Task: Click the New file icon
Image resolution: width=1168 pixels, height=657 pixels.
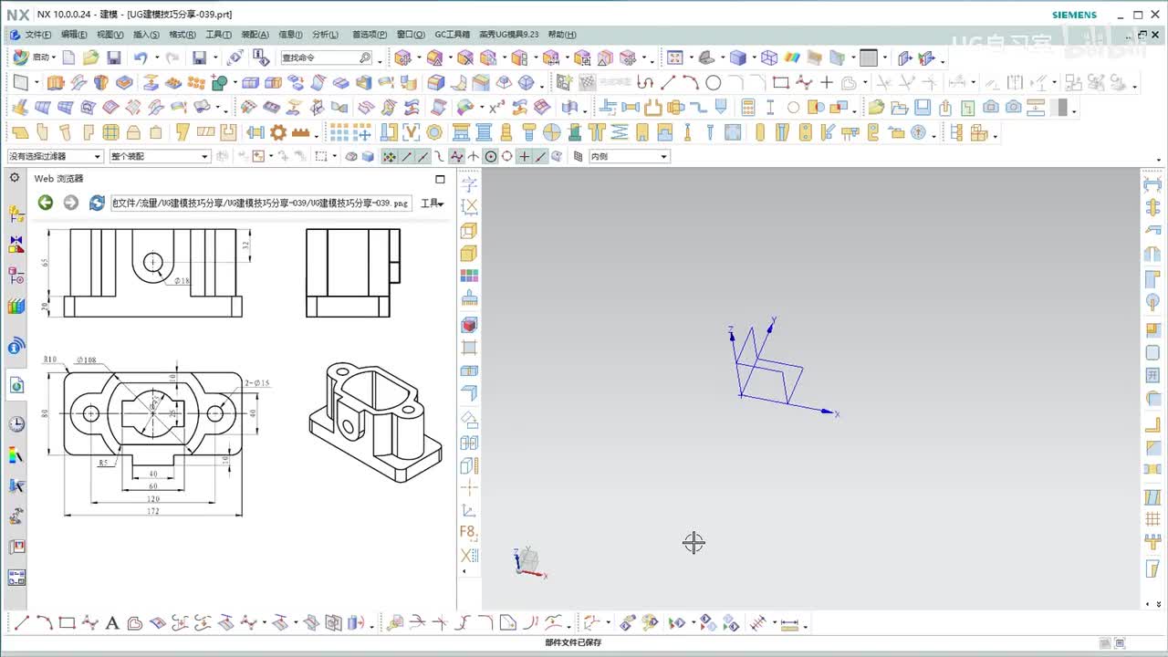Action: [69, 57]
